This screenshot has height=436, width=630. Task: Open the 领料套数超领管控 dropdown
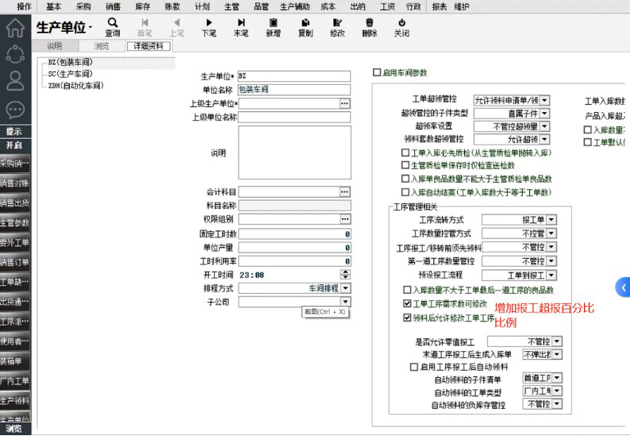point(544,139)
